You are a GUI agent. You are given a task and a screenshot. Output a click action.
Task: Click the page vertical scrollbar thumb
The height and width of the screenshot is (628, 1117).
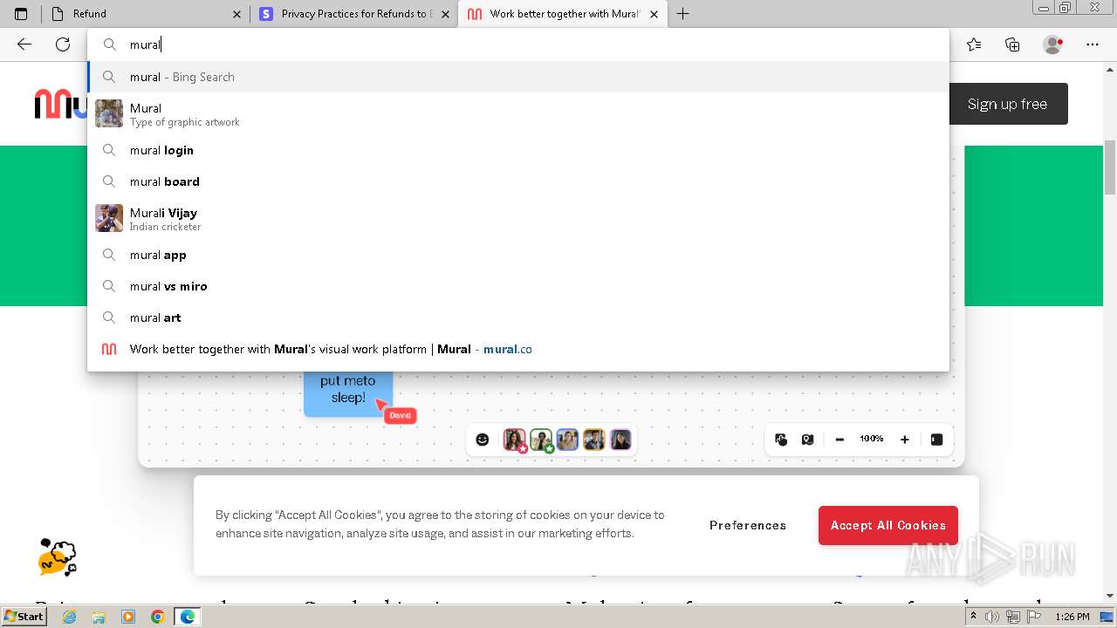pos(1110,167)
